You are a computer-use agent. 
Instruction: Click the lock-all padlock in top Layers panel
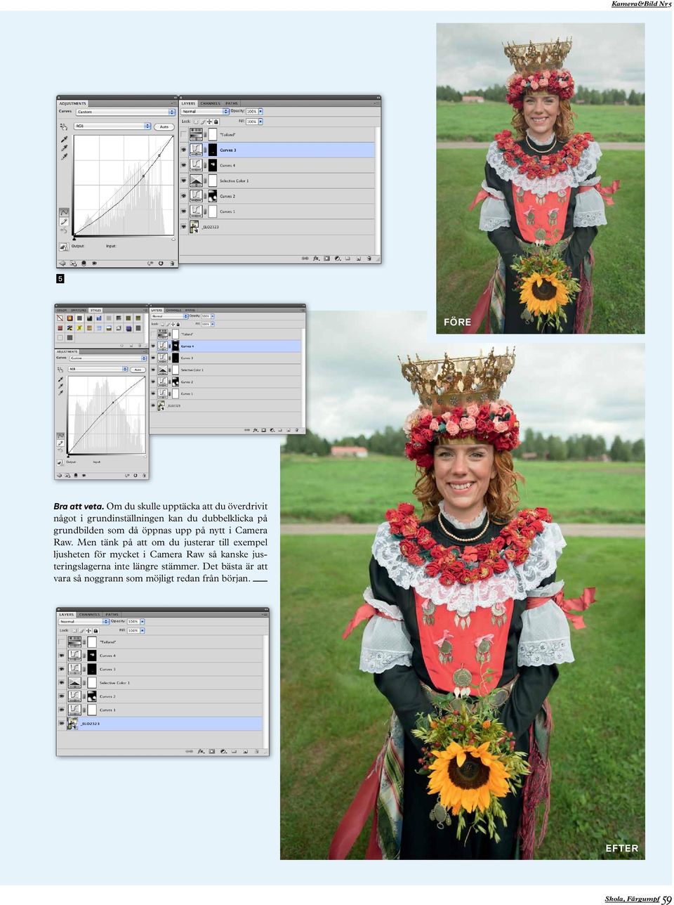click(216, 122)
